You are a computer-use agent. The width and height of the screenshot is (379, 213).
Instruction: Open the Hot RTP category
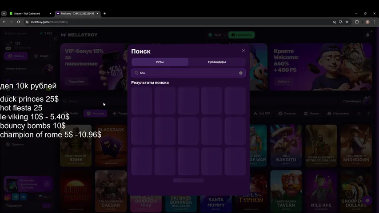pyautogui.click(x=262, y=114)
